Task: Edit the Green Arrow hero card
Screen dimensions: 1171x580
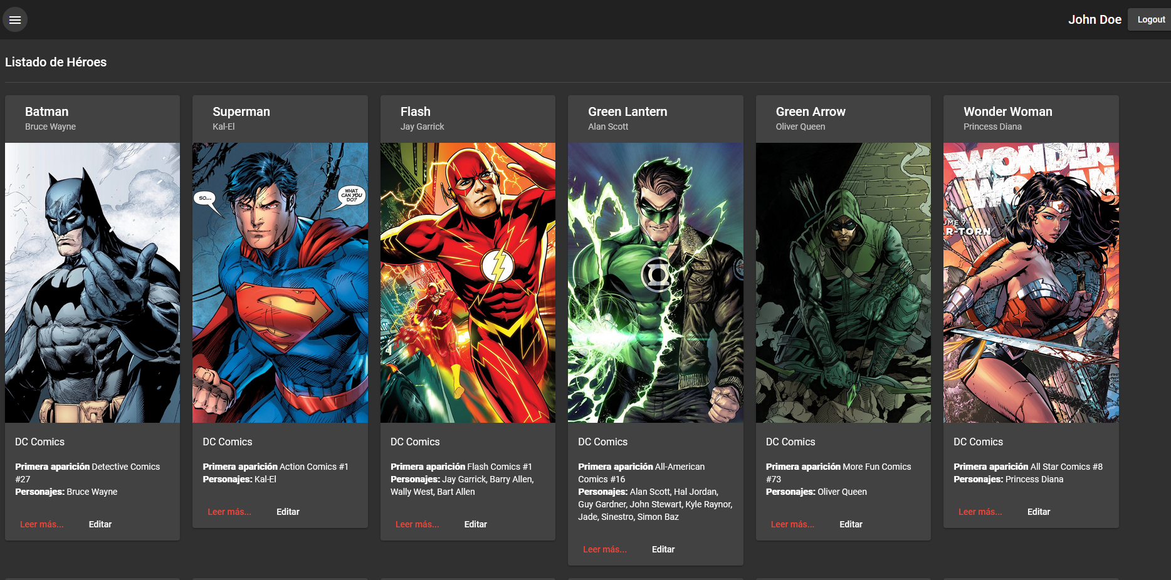Action: 851,524
